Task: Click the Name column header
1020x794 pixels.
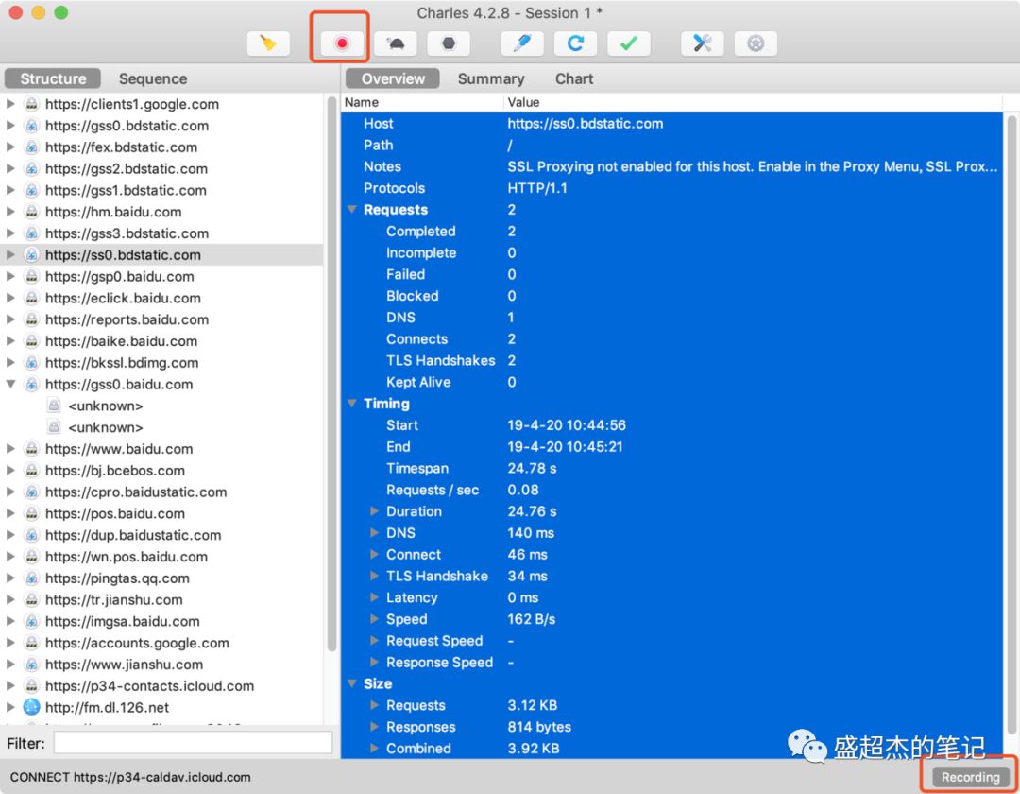Action: [x=422, y=102]
